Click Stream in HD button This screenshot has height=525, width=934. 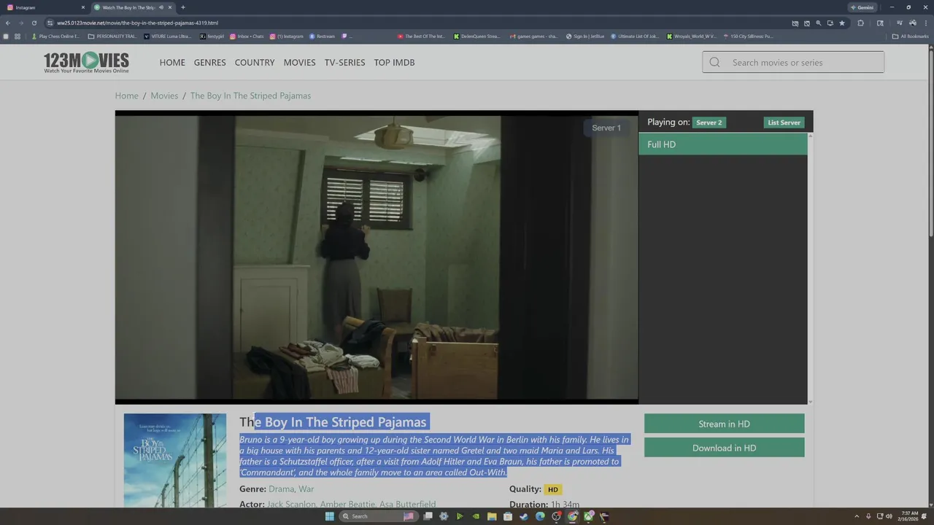pyautogui.click(x=724, y=424)
